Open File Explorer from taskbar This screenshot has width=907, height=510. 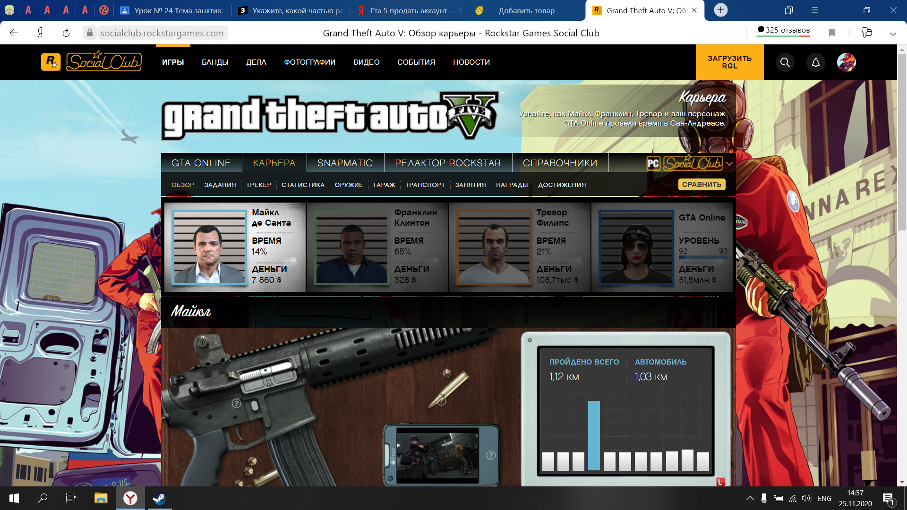coord(101,498)
